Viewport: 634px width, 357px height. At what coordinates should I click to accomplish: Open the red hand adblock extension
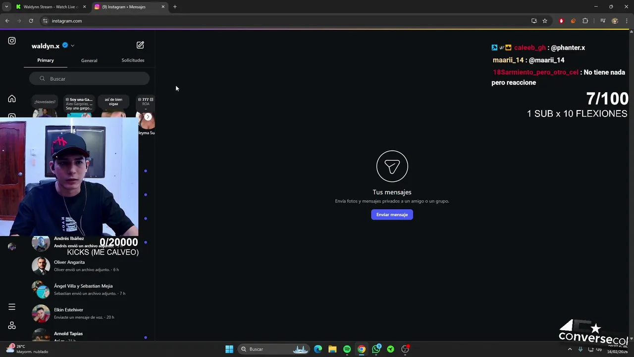click(561, 21)
